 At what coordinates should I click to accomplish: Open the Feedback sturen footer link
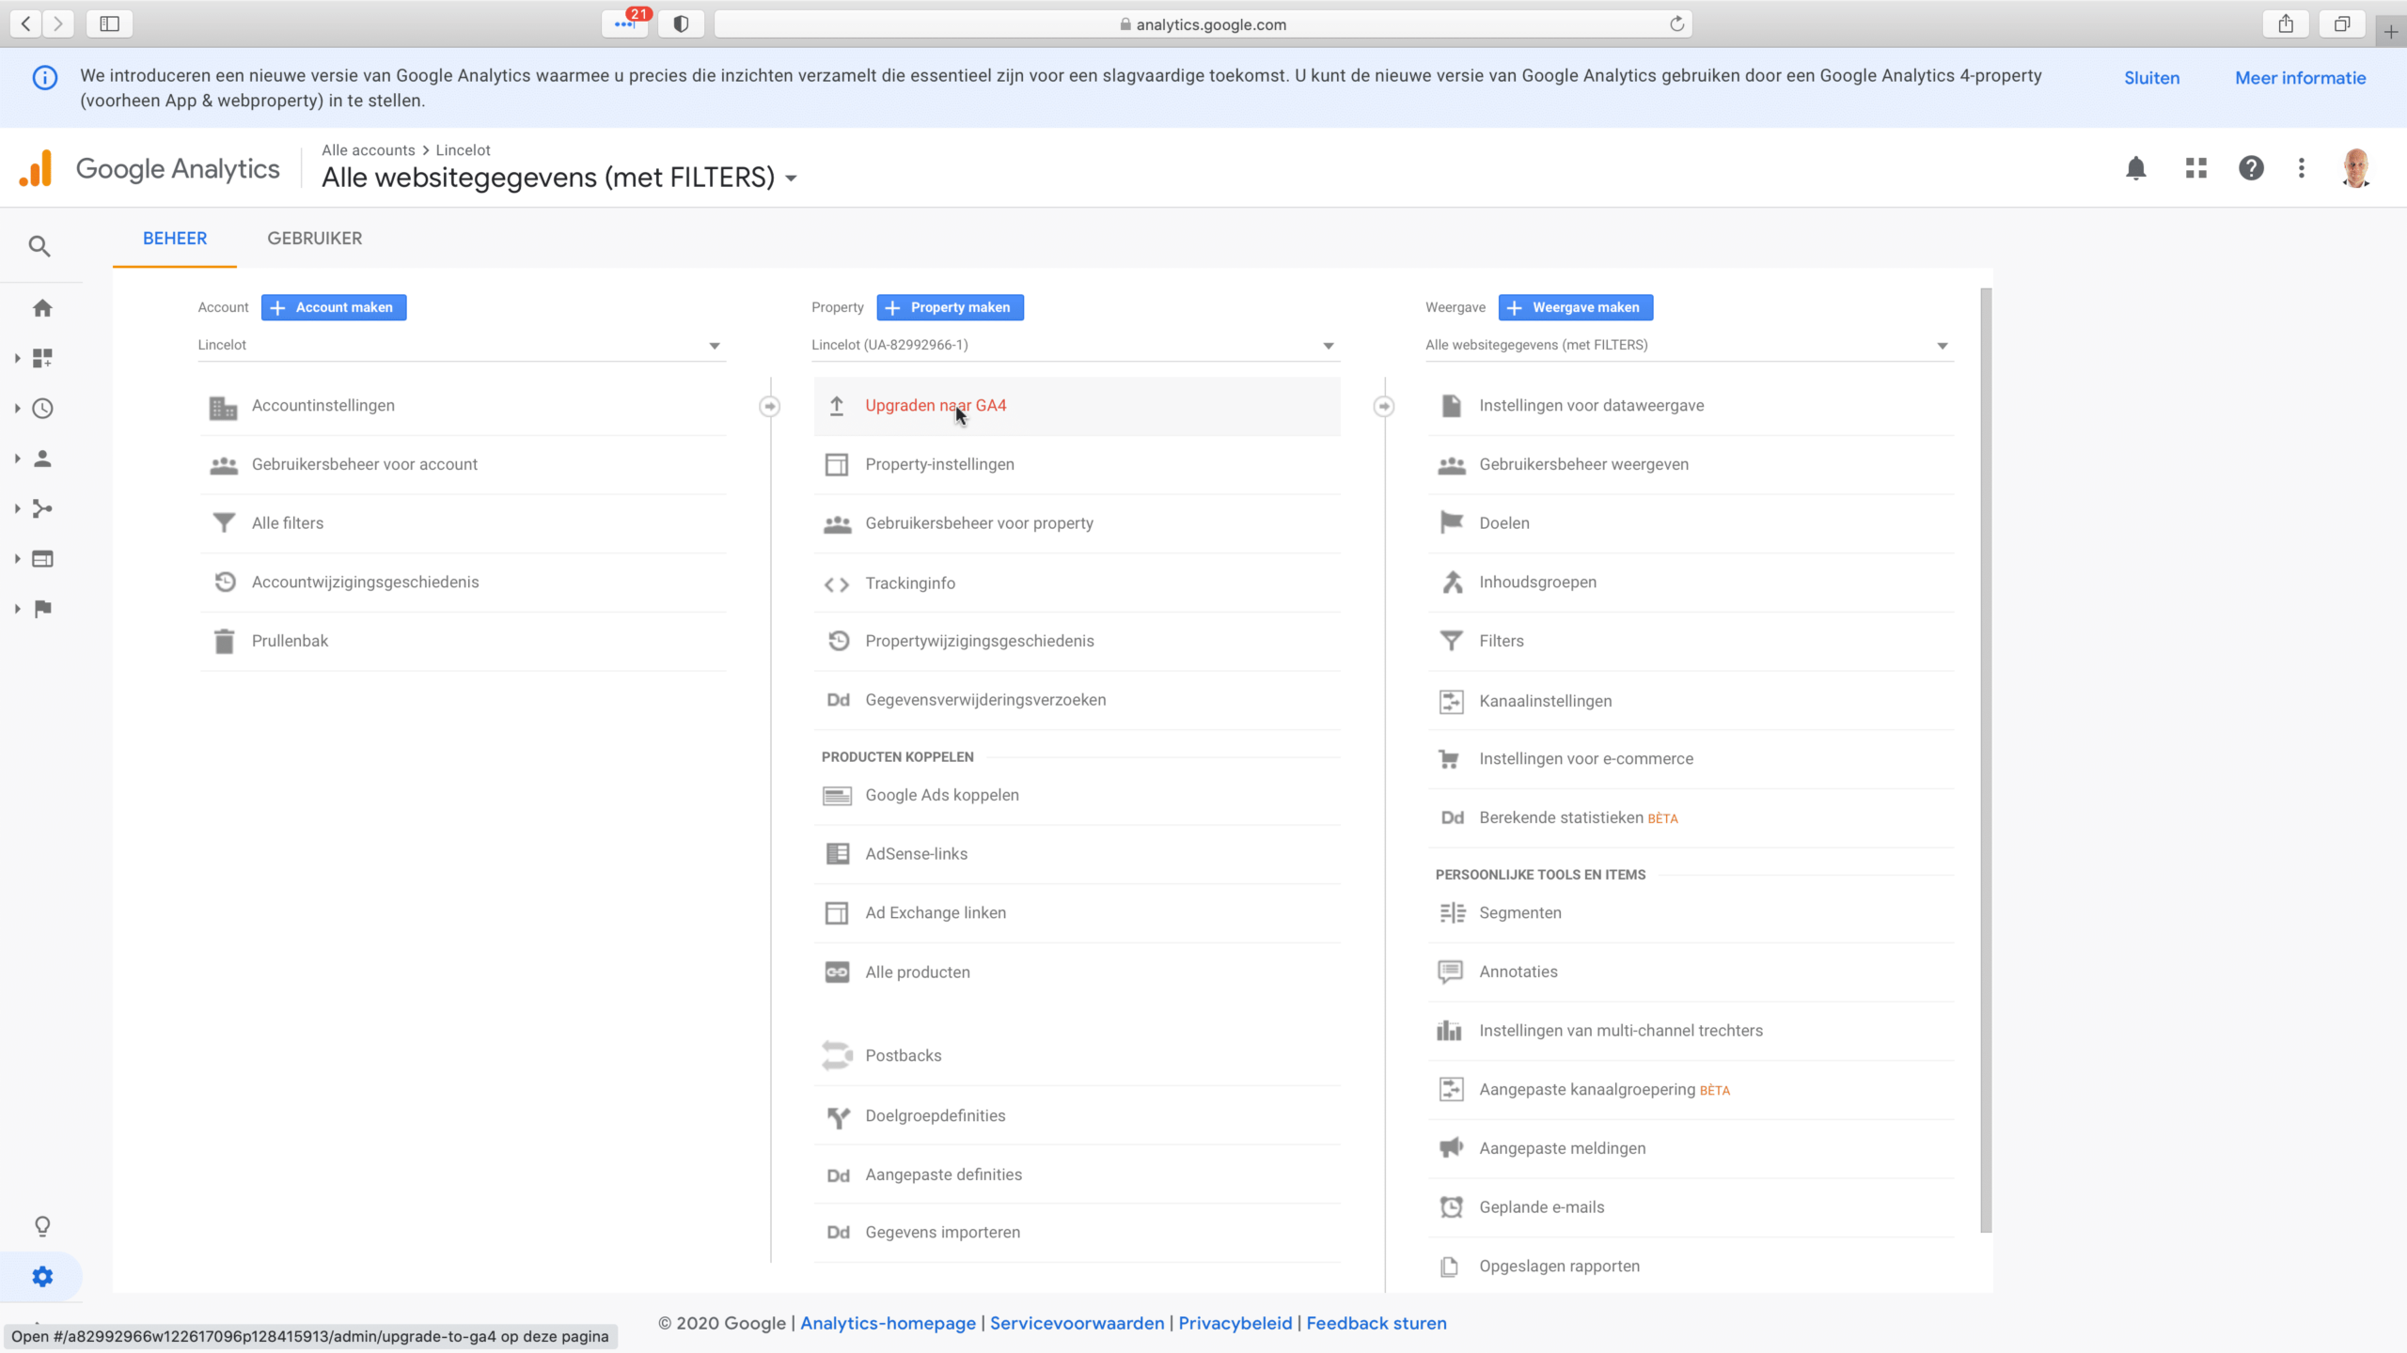click(1376, 1323)
